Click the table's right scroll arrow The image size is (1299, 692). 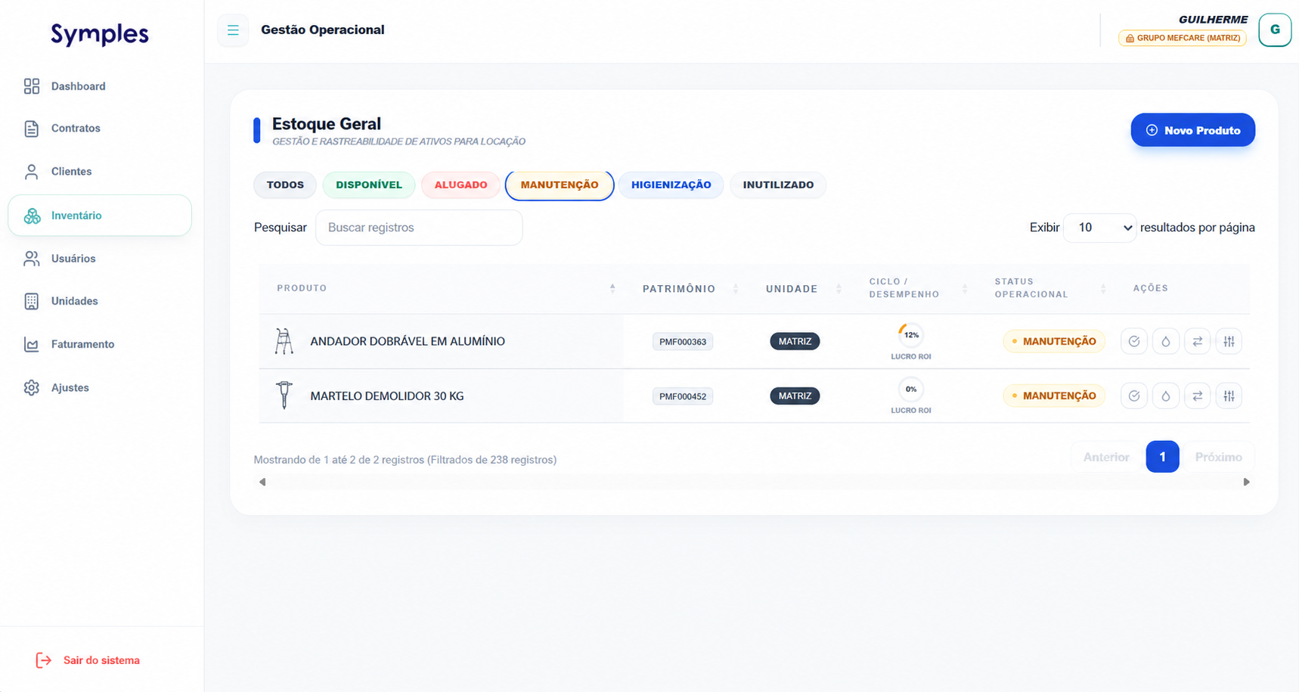point(1246,483)
